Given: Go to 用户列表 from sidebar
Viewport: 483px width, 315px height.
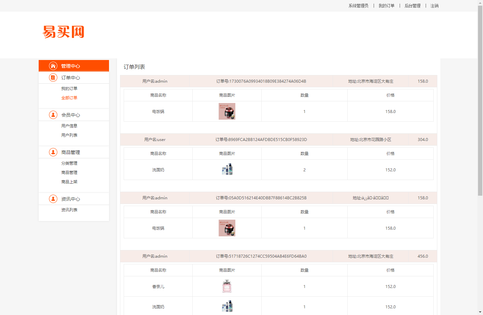Looking at the screenshot, I should (x=69, y=135).
